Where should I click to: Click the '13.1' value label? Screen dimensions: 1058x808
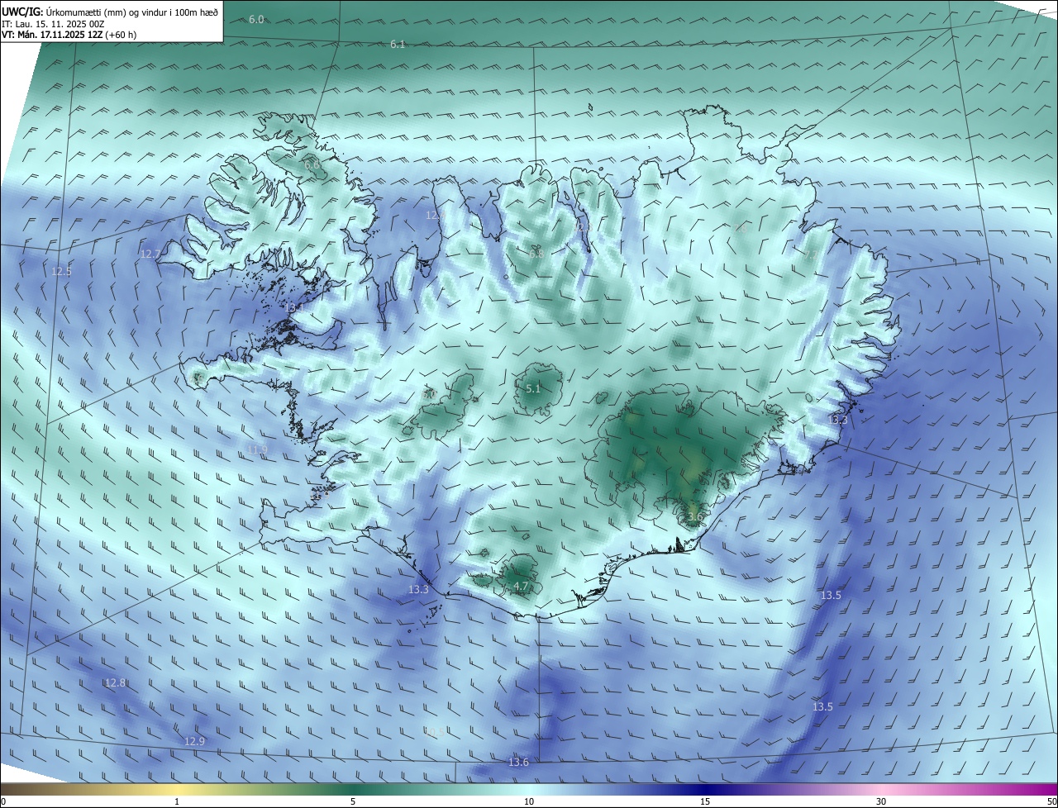click(294, 307)
